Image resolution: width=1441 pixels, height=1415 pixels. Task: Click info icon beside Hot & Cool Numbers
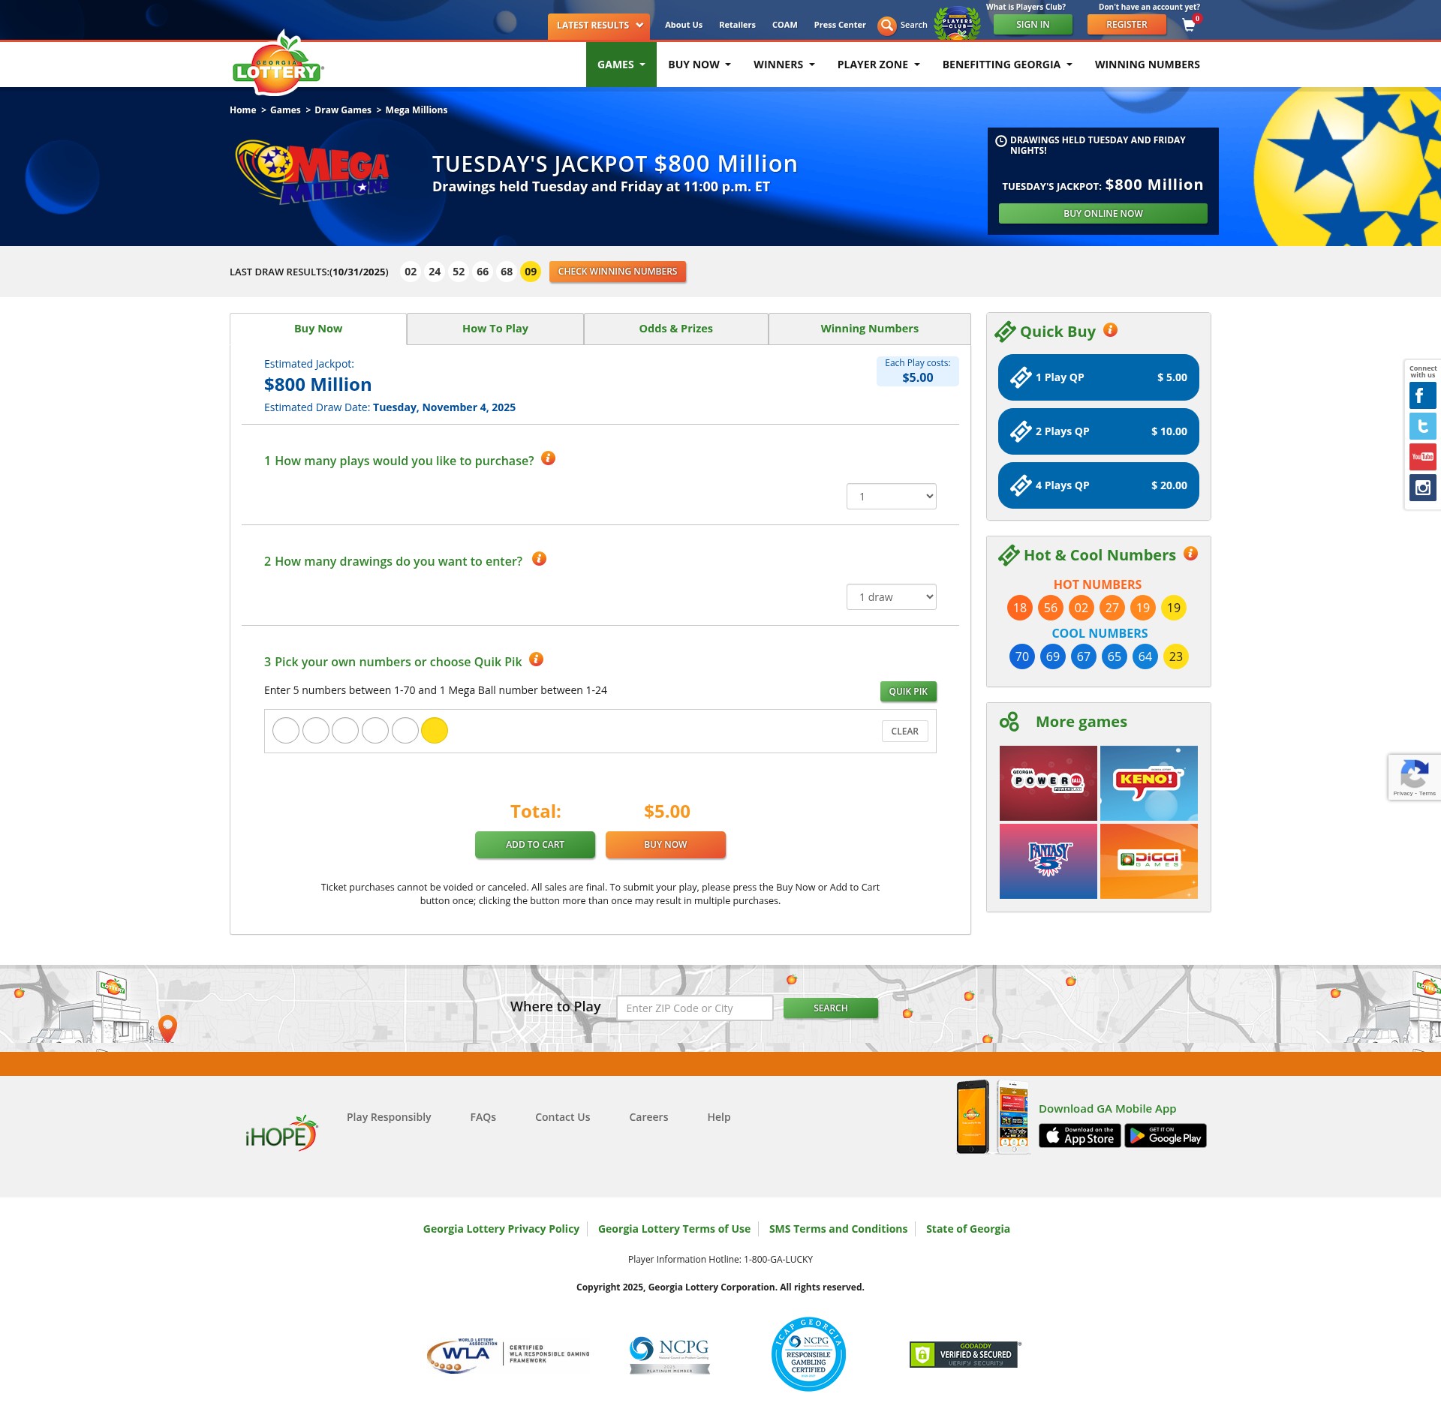(1190, 554)
